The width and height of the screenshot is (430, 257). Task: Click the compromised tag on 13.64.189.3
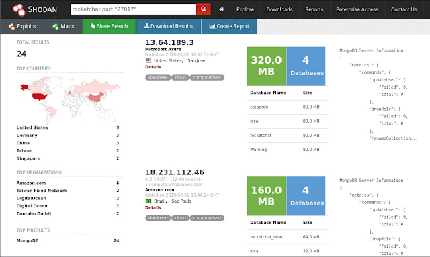[x=207, y=78]
